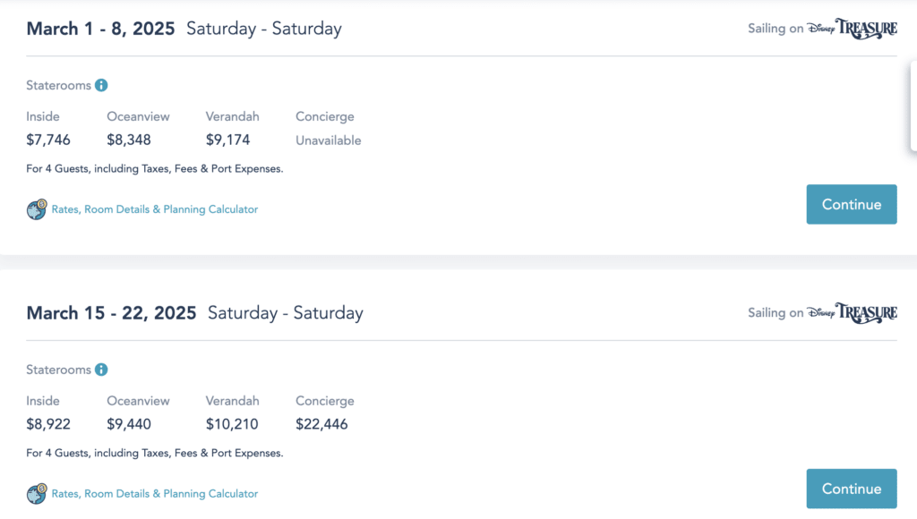The height and width of the screenshot is (519, 917).
Task: Click the Unavailable Concierge label
Action: [x=329, y=140]
